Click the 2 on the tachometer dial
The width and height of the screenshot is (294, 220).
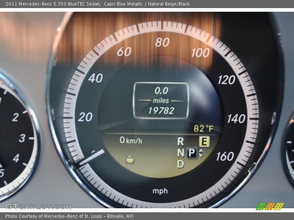15,117
